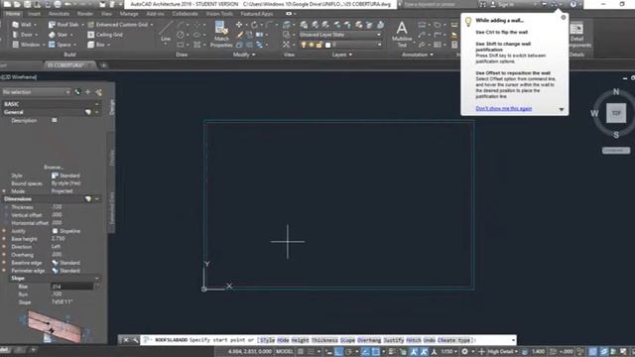Viewport: 635px width, 357px height.
Task: Click the Style Standard value icon
Action: [x=55, y=176]
